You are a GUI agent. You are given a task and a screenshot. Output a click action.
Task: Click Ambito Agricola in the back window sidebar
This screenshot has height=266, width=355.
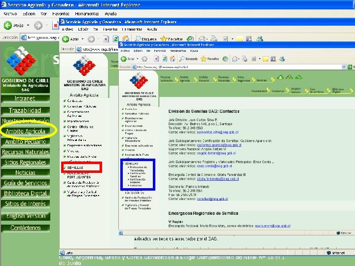25,131
